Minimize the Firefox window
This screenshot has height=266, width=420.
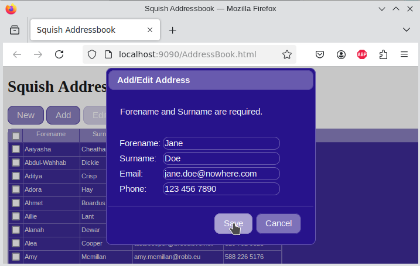point(382,9)
